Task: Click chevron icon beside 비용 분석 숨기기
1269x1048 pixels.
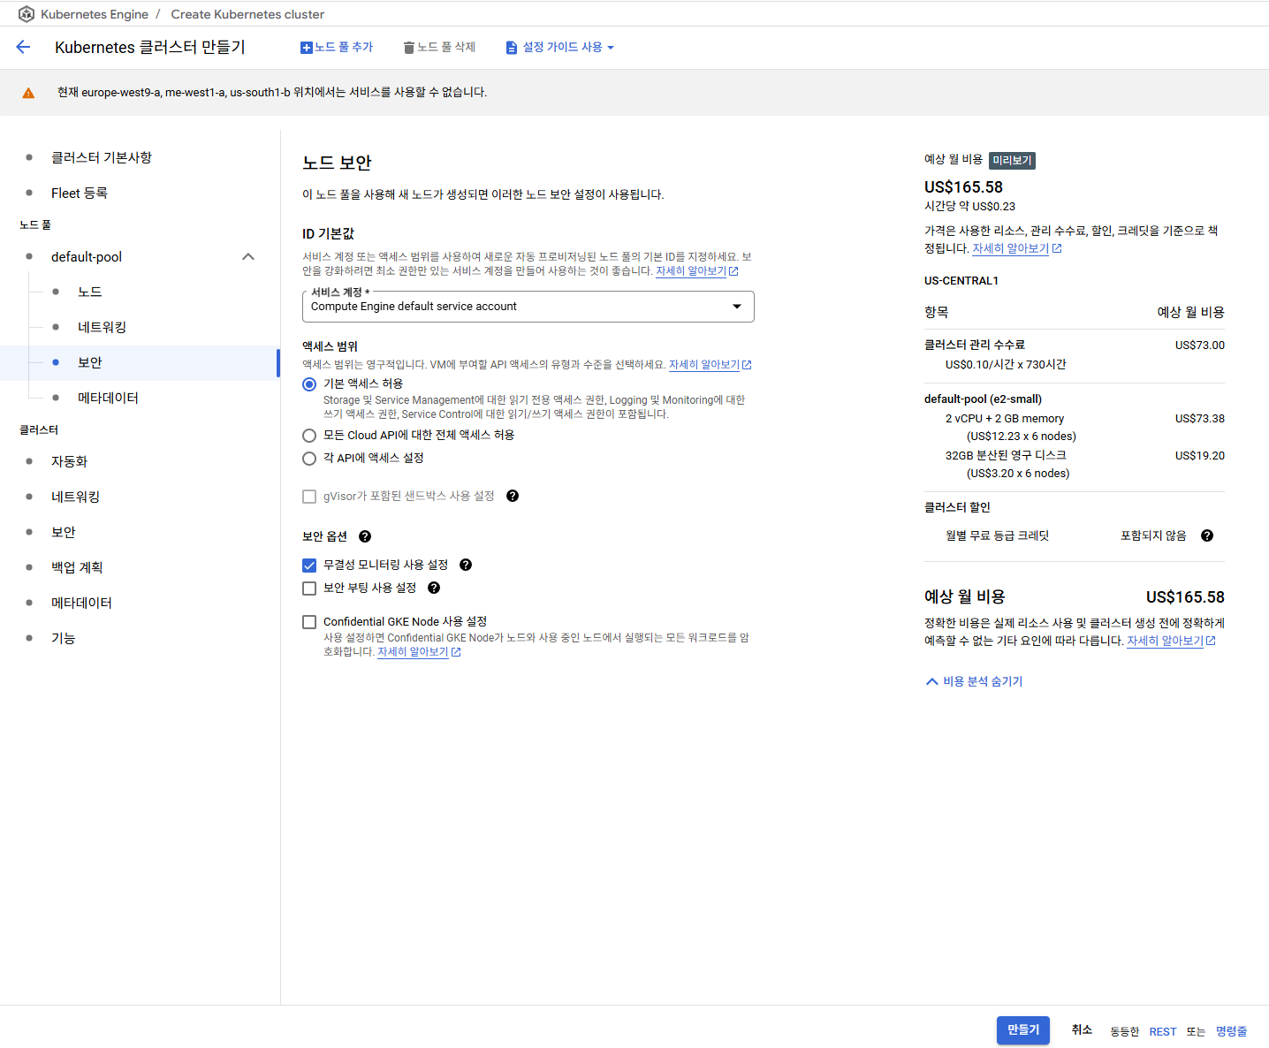Action: click(931, 681)
